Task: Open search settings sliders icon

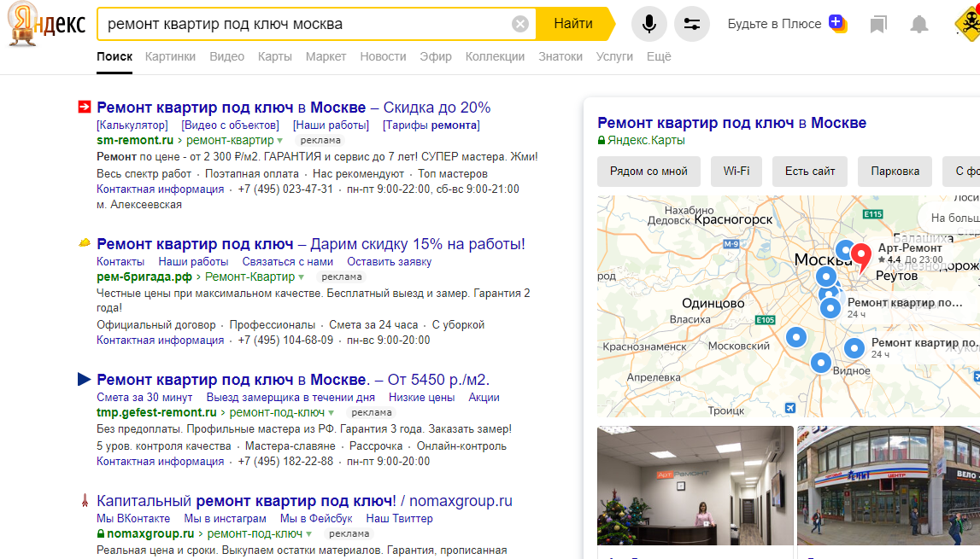Action: [691, 24]
